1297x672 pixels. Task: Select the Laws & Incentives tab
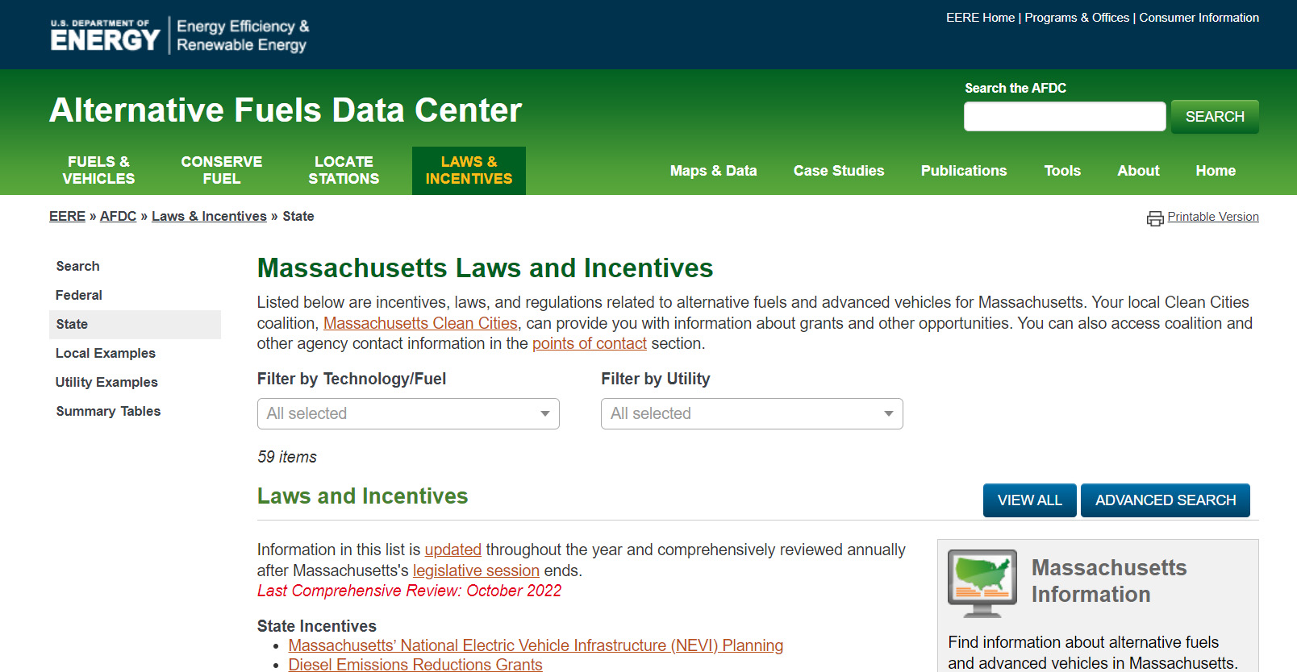[x=469, y=170]
